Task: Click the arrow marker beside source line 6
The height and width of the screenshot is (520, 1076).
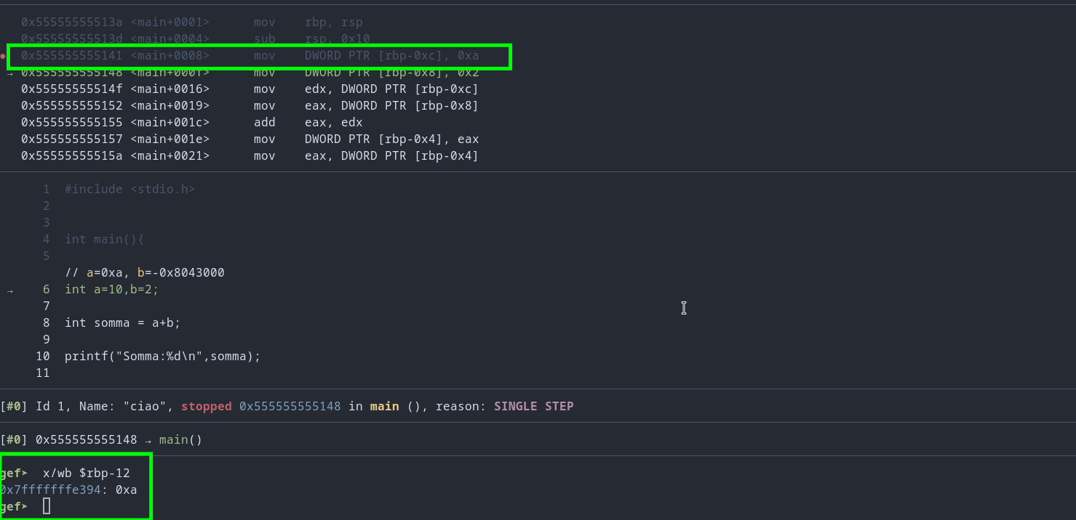Action: coord(10,290)
